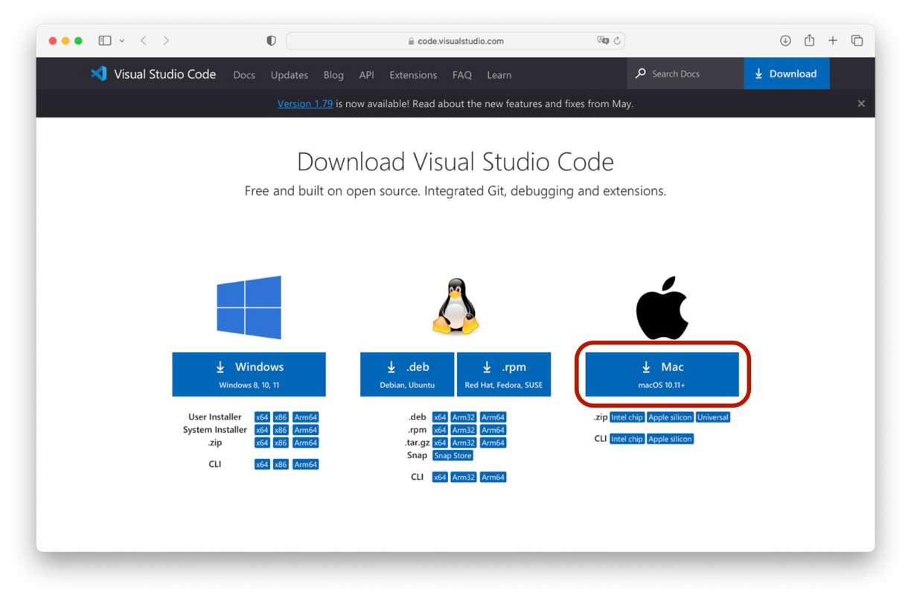The width and height of the screenshot is (911, 601).
Task: Select Windows .zip Arm64
Action: click(305, 443)
